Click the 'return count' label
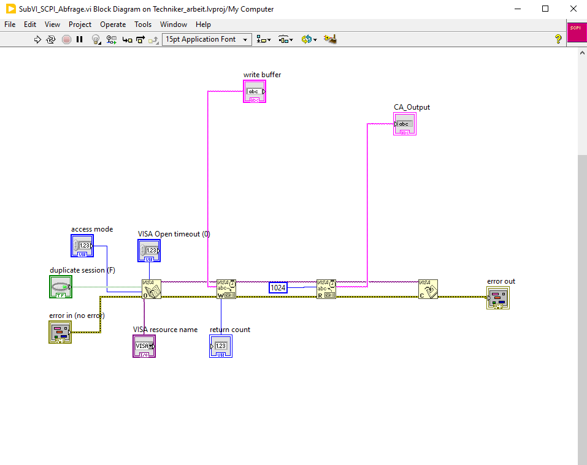 coord(230,330)
